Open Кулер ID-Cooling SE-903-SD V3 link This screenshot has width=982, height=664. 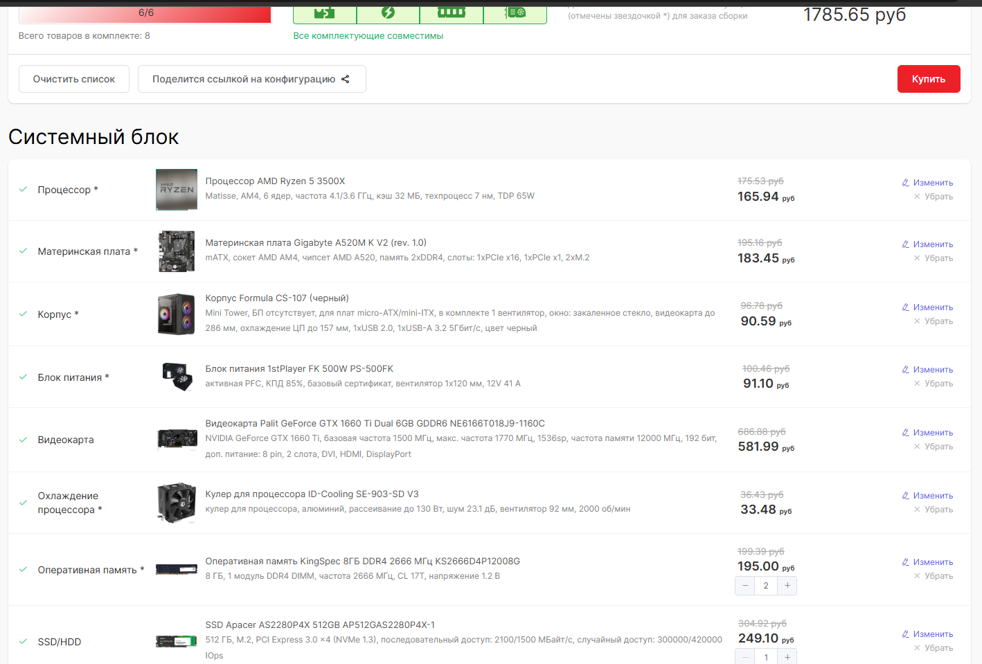312,494
